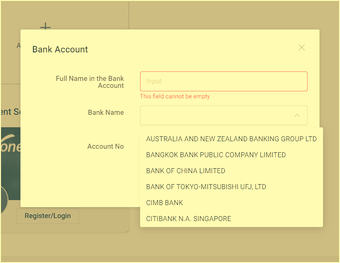340x263 pixels.
Task: Choose Citibank N.A. Singapore option
Action: tap(231, 219)
